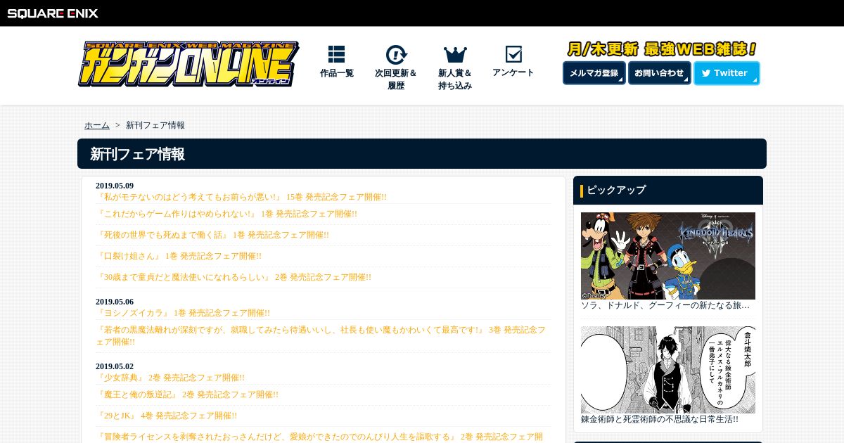Click the 作品一覧 grid icon
Viewport: 844px width, 443px height.
[x=336, y=54]
